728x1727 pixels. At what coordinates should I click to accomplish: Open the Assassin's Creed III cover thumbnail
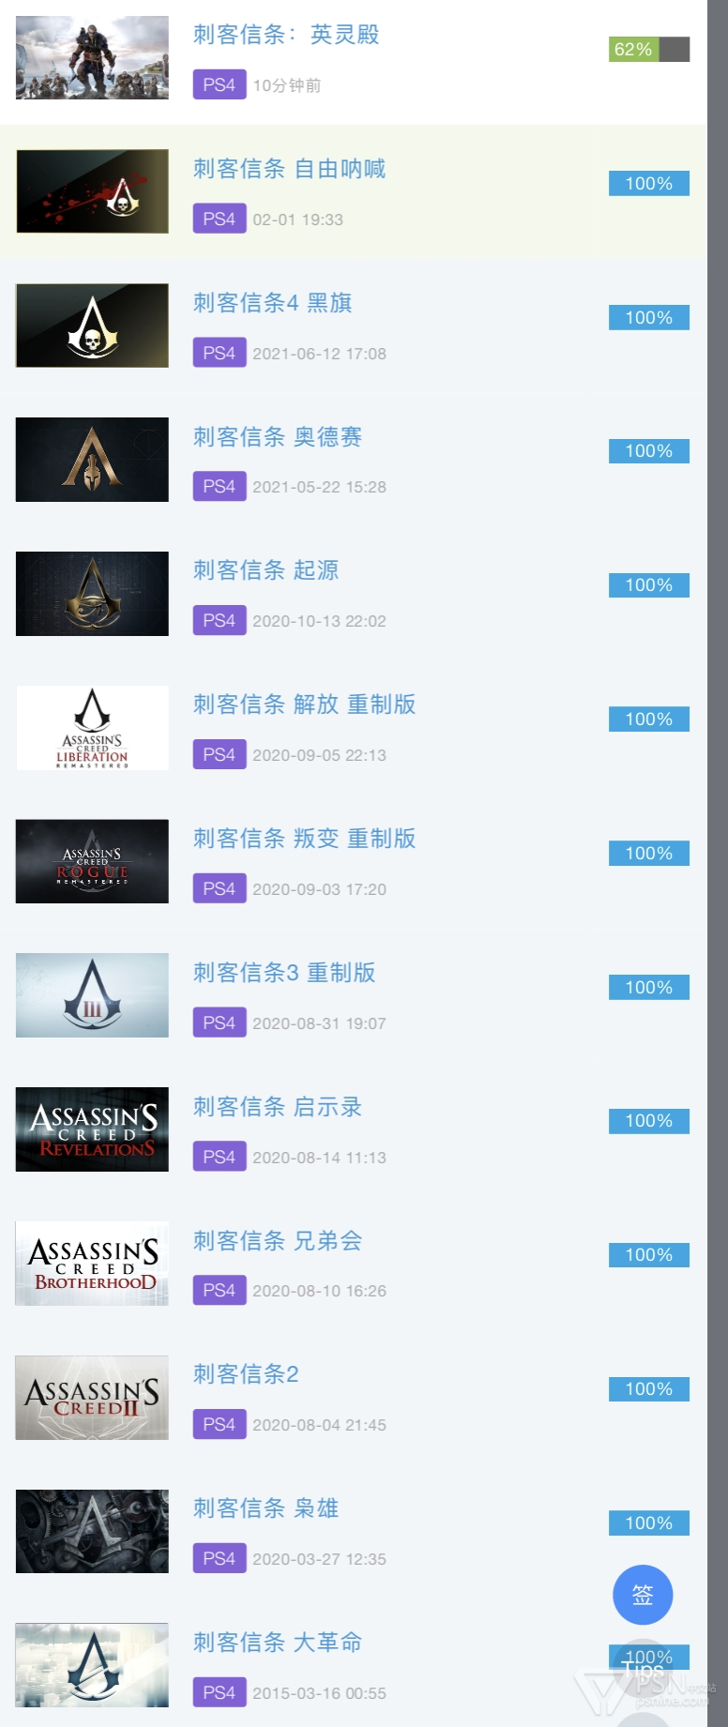click(x=92, y=995)
